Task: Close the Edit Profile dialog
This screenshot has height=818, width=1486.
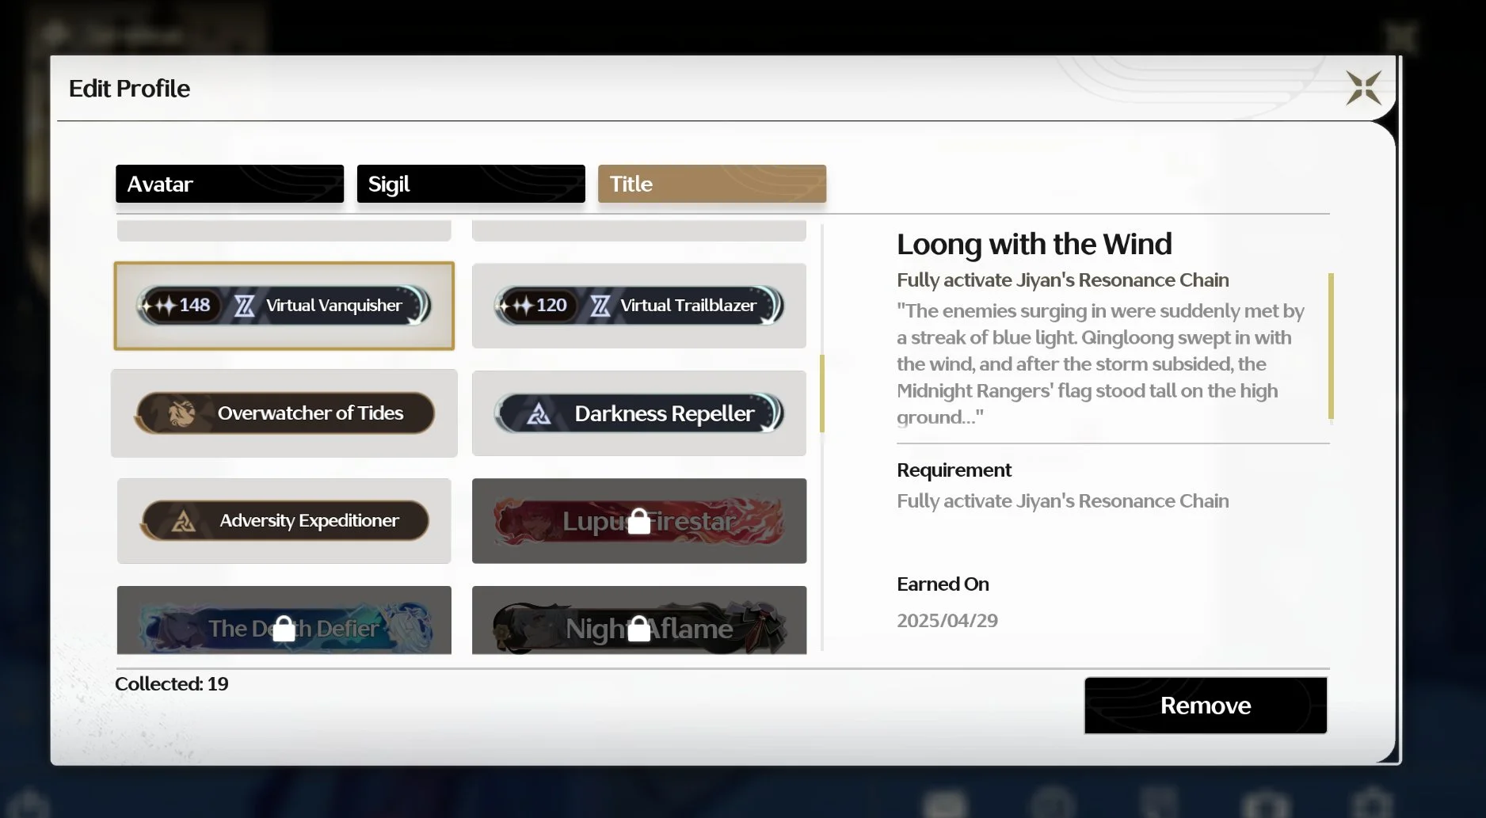Action: pyautogui.click(x=1362, y=88)
